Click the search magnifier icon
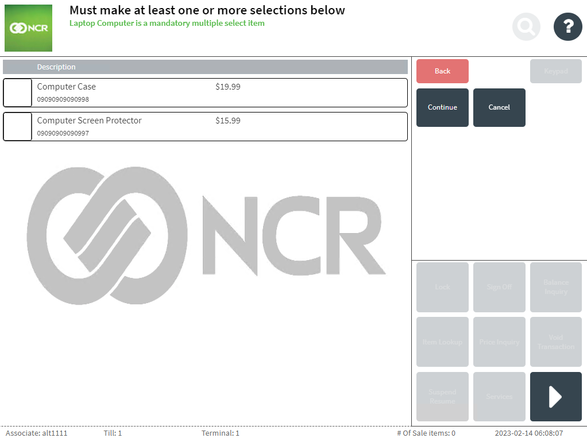Image resolution: width=587 pixels, height=438 pixels. (x=526, y=26)
